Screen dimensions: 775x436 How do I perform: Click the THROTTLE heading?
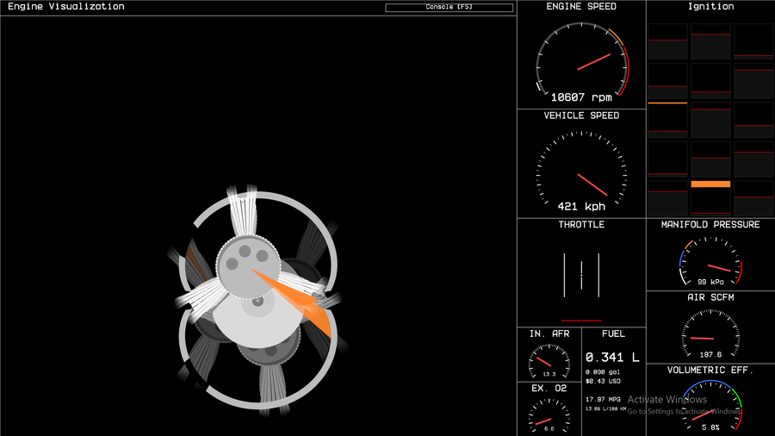581,224
